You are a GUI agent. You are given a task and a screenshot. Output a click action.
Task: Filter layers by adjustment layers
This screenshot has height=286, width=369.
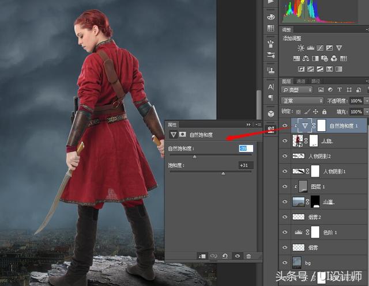coord(330,89)
